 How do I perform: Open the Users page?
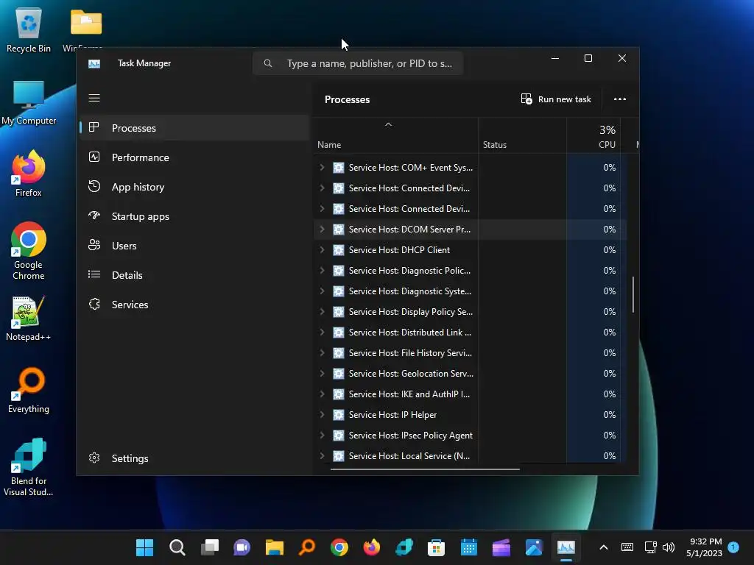194,246
